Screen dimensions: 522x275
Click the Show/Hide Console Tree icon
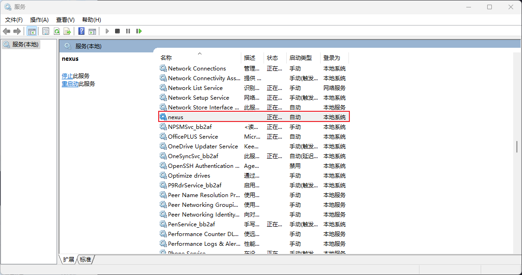coord(32,31)
